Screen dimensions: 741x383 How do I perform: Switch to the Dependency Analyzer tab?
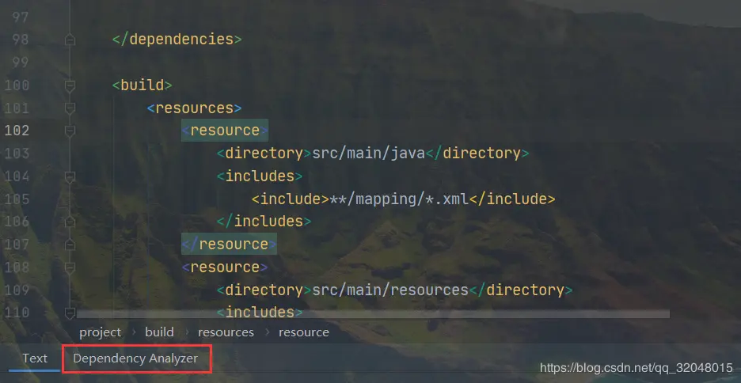[x=135, y=358]
